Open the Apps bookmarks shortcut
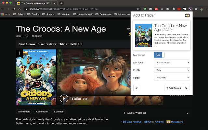Screen dimensions: 208x130 6,14
